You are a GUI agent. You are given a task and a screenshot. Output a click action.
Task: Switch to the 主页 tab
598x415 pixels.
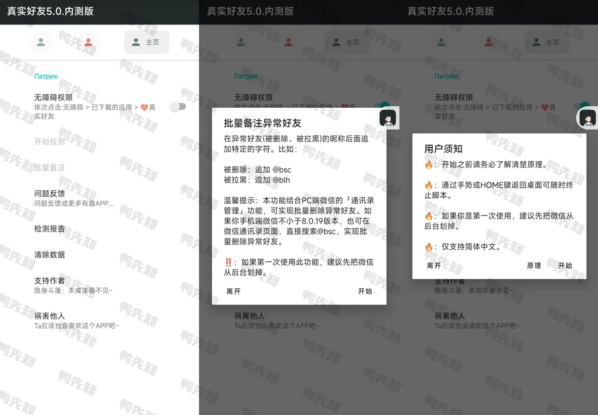146,42
